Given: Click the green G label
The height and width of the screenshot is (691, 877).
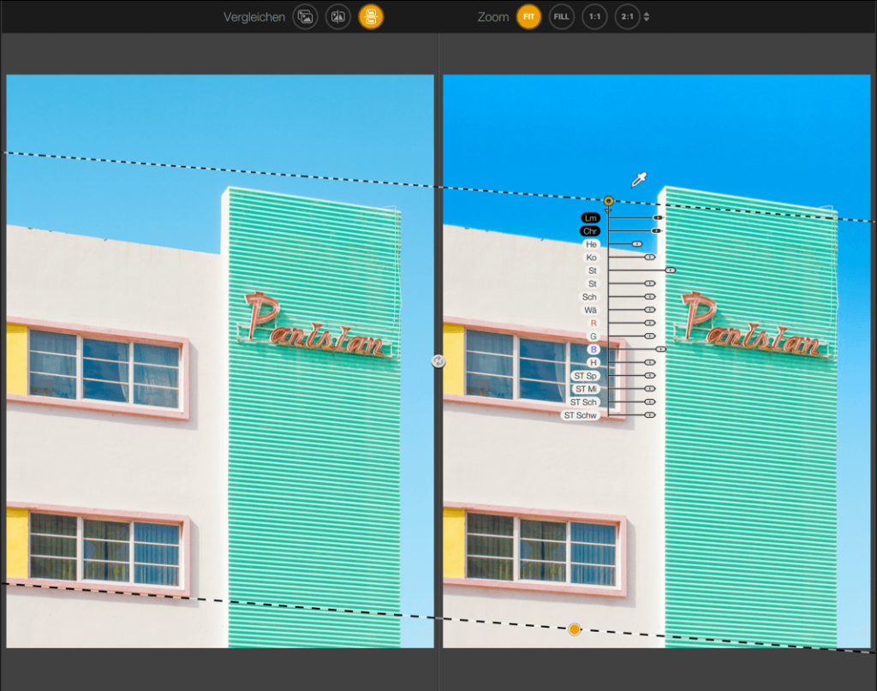Looking at the screenshot, I should click(x=594, y=337).
